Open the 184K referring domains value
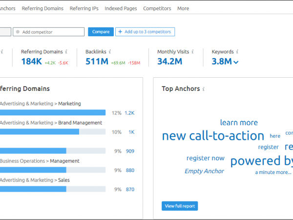This screenshot has width=293, height=220. click(x=31, y=62)
